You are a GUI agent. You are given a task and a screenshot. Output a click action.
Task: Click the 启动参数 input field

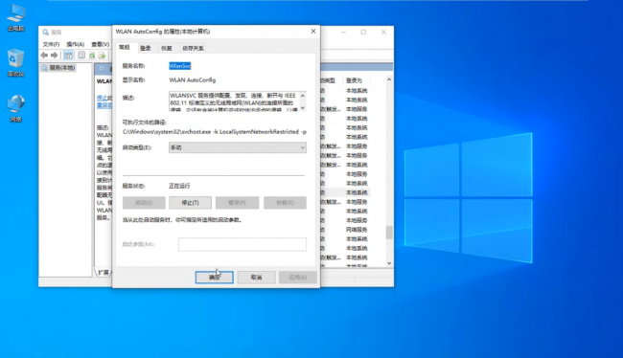242,244
